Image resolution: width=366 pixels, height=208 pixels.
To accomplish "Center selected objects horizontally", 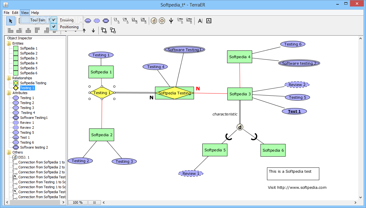I will tap(28, 30).
